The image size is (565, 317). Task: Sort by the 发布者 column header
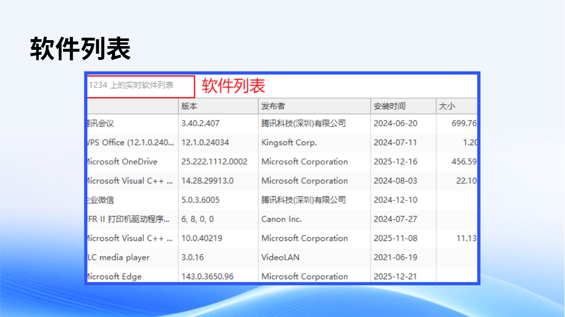click(314, 106)
